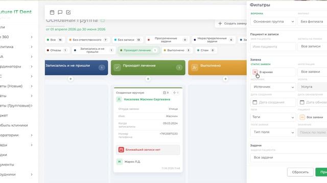The width and height of the screenshot is (327, 183).
Task: Select the Записались и не пришли filter chip
Action: point(94,50)
